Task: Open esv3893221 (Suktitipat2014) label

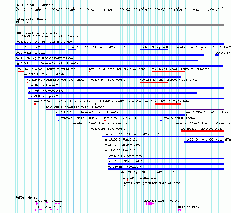Action: pyautogui.click(x=201, y=129)
